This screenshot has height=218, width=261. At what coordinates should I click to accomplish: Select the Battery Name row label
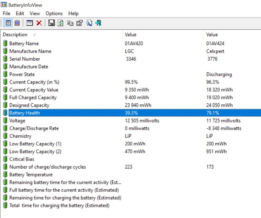coord(24,44)
